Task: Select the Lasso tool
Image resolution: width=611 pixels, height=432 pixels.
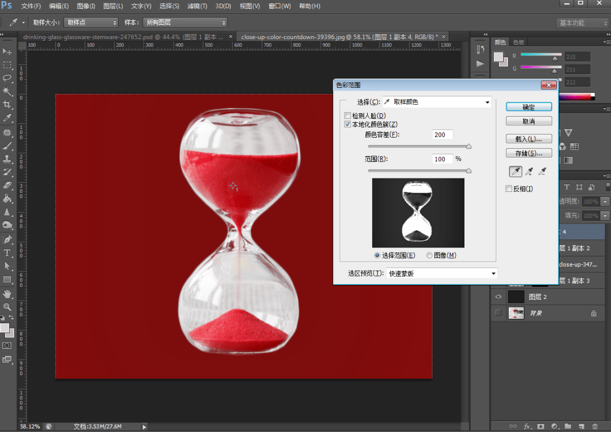Action: point(7,78)
